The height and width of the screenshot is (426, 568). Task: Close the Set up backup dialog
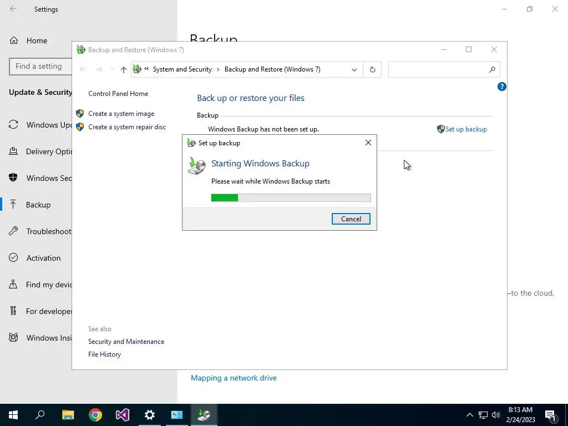point(368,143)
